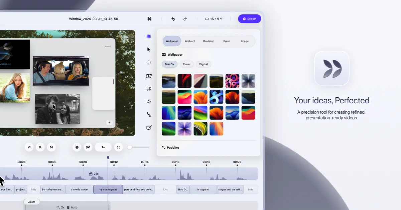
Task: Switch to the Gradient tab
Action: (x=208, y=41)
